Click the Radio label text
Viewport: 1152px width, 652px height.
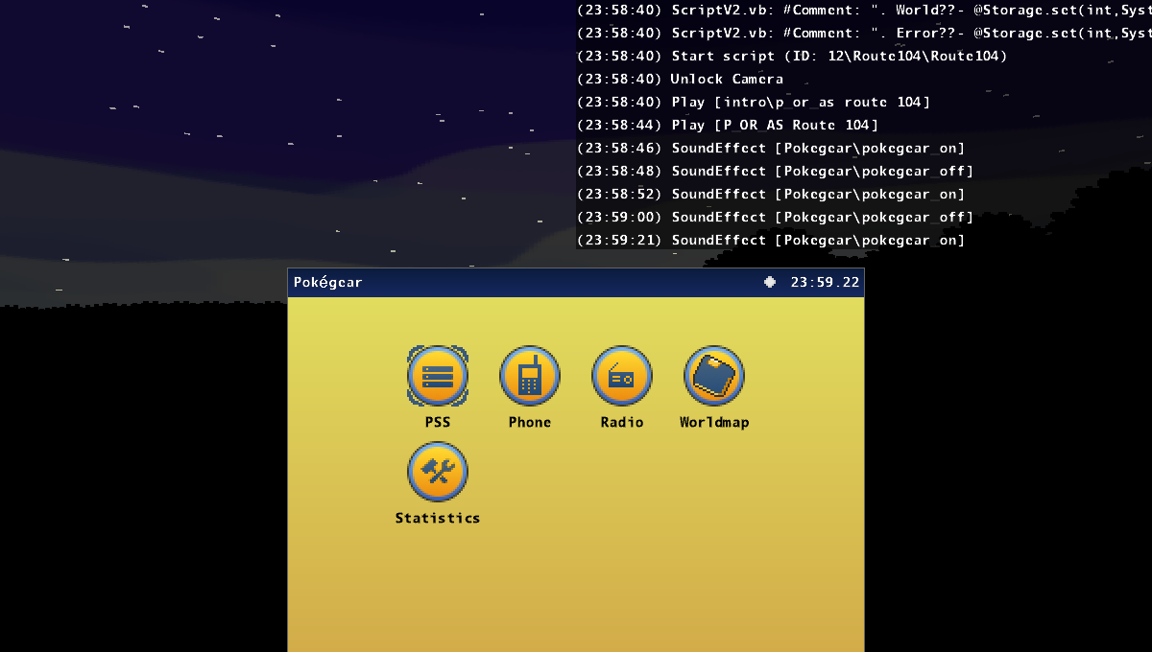[622, 422]
